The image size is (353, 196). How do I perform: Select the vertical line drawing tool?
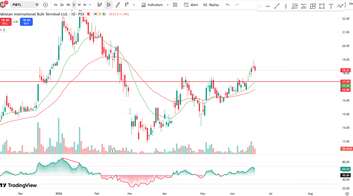(286, 6)
